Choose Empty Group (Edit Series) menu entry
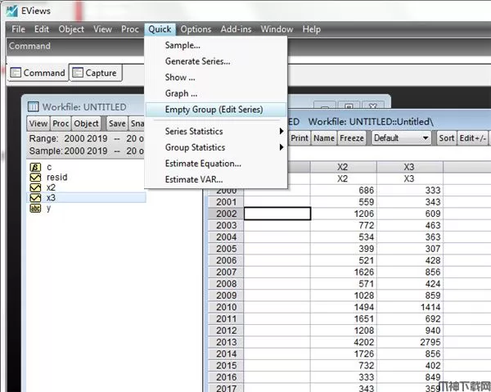The height and width of the screenshot is (392, 491). pos(214,110)
